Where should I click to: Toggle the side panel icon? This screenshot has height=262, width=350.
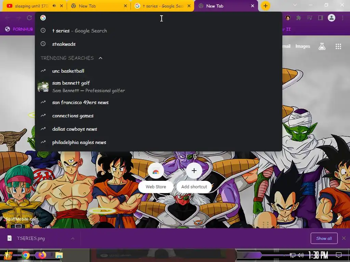(x=320, y=18)
